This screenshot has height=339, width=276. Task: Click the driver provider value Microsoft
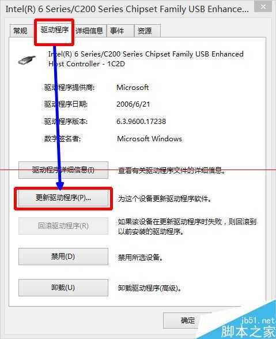133,88
